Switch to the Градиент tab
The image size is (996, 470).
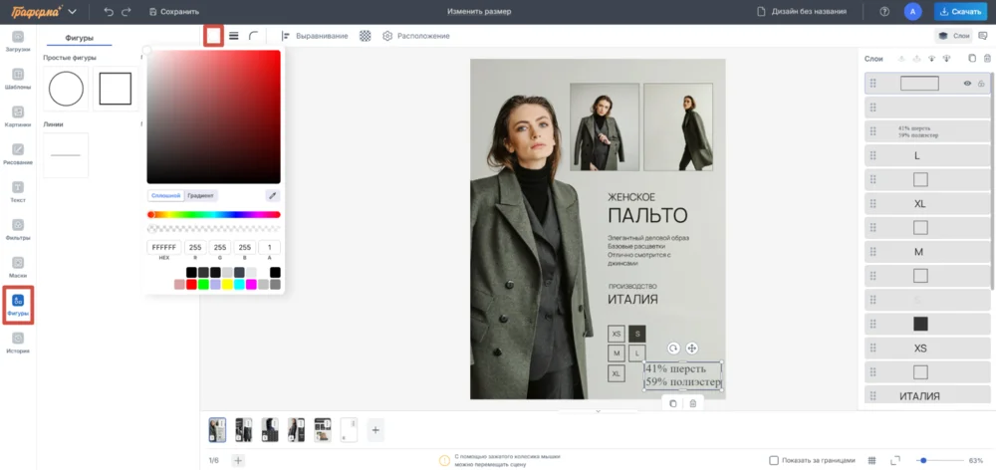200,196
